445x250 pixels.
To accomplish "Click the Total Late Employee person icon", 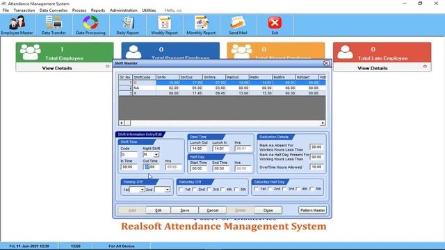I will 345,52.
